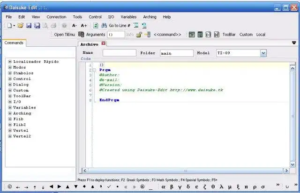Expand the Modos tree node
The height and width of the screenshot is (193, 300).
pyautogui.click(x=10, y=67)
